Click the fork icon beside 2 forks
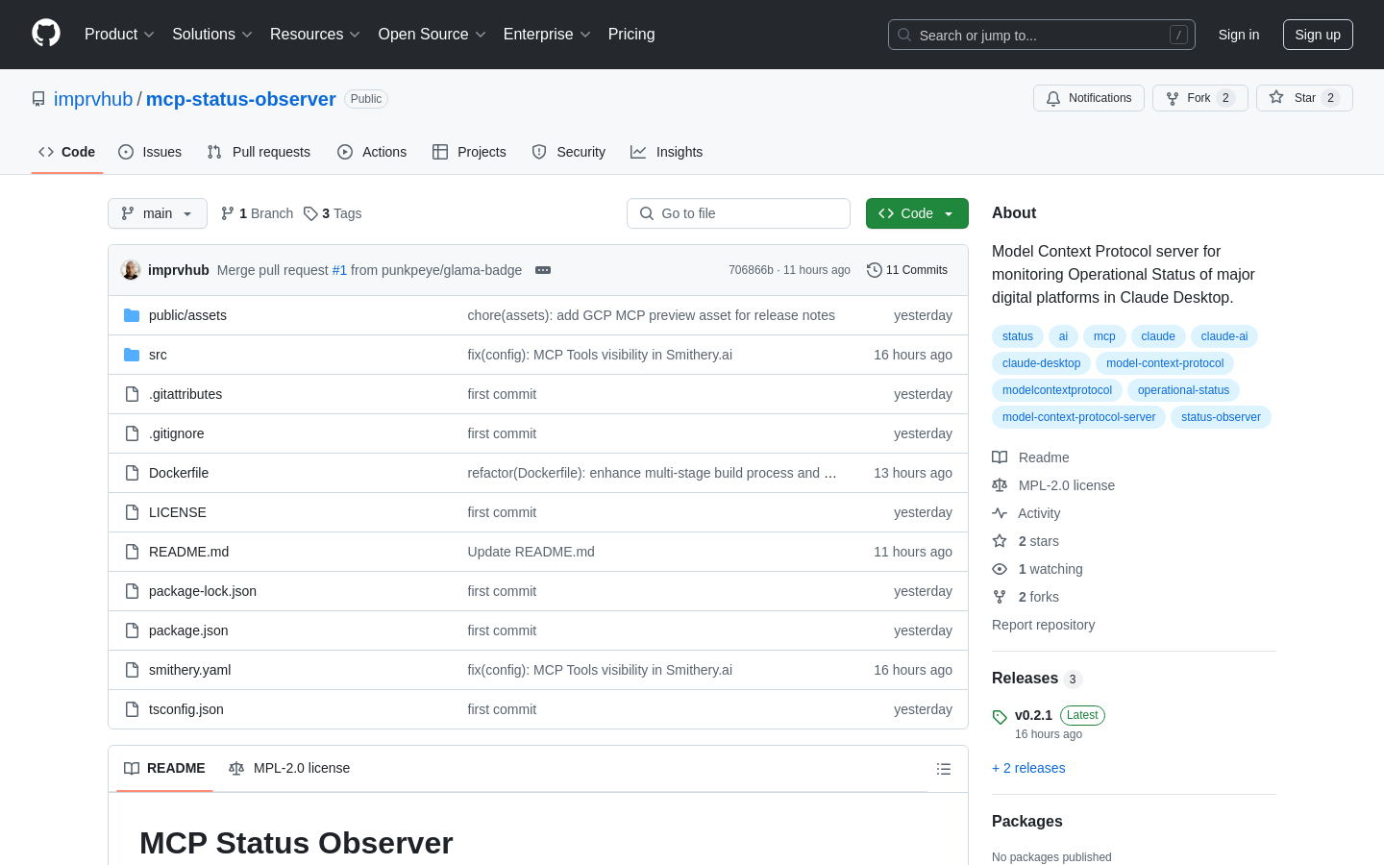 1000,597
